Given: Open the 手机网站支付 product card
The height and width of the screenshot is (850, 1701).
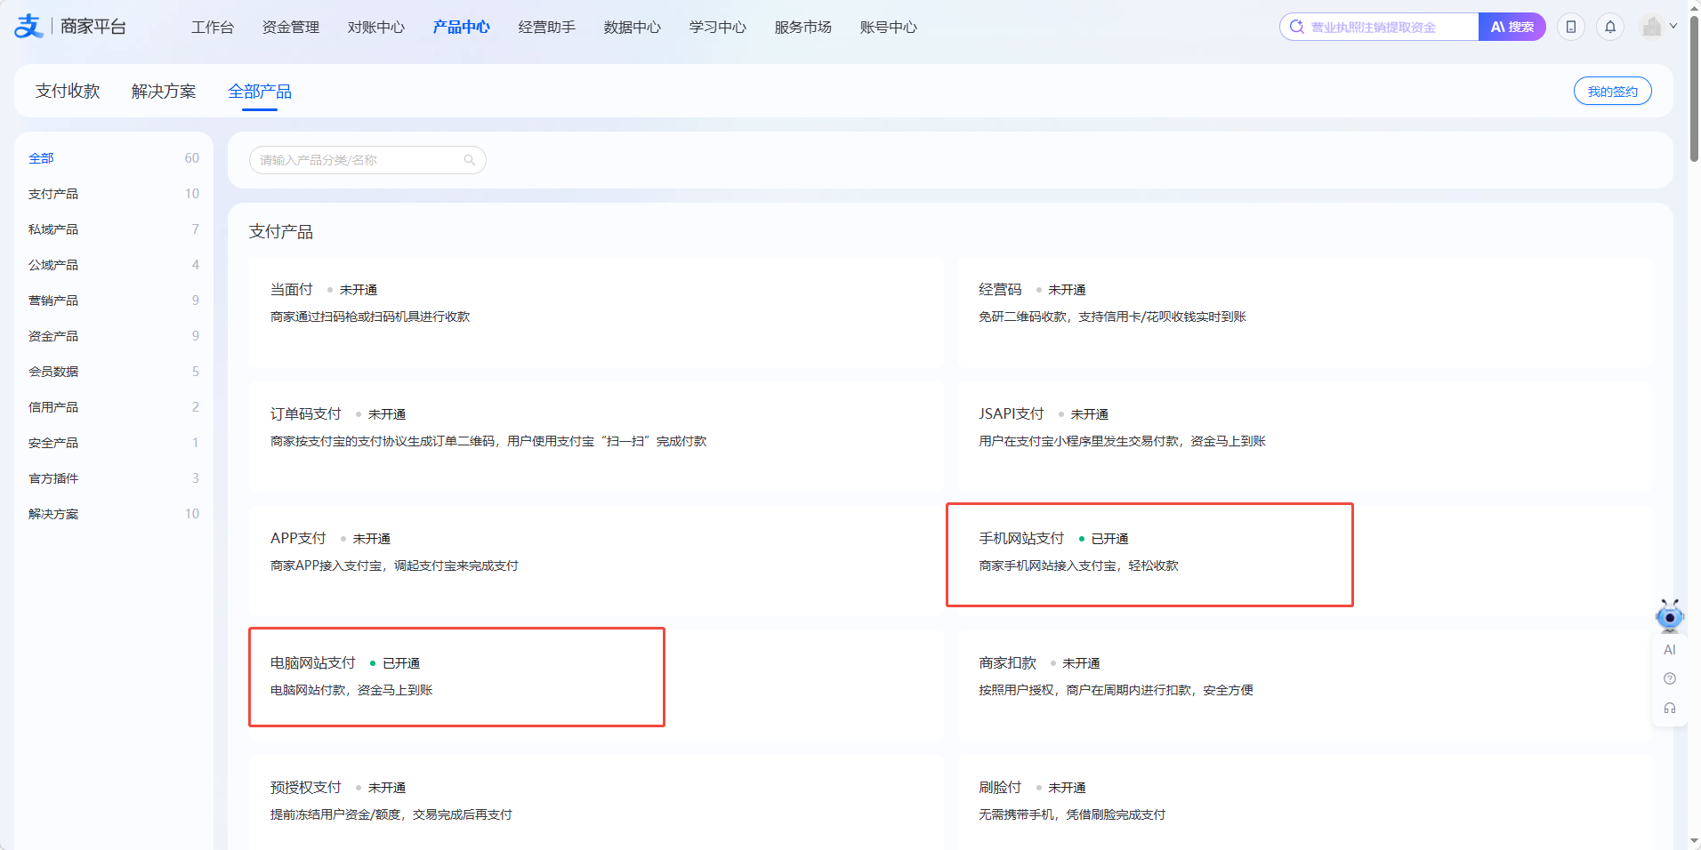Looking at the screenshot, I should [x=1304, y=562].
